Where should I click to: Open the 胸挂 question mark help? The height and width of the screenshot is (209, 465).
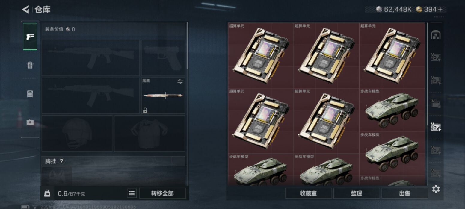click(x=61, y=161)
